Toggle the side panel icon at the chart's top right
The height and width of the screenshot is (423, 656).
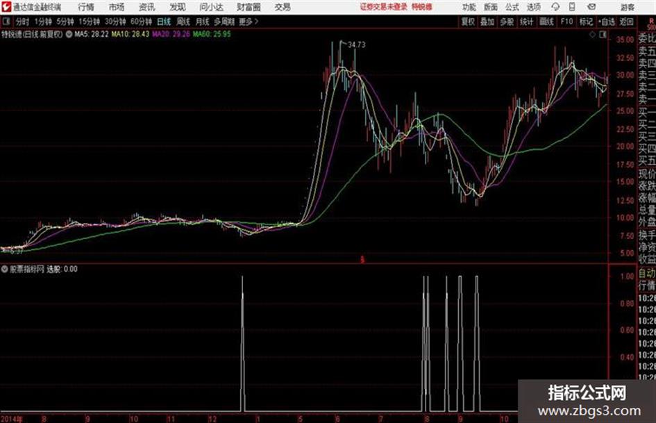(603, 35)
